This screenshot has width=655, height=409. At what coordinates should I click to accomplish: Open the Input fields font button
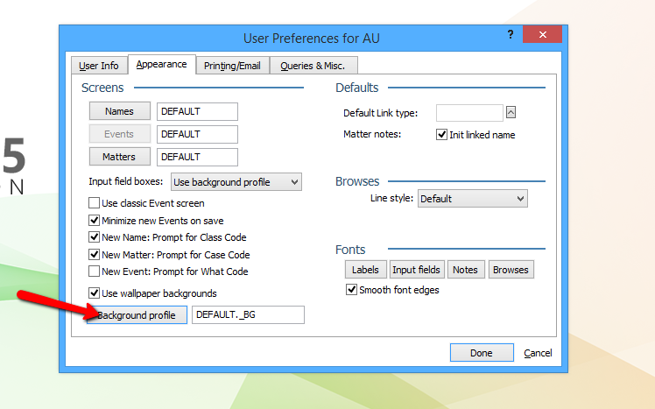click(x=416, y=270)
